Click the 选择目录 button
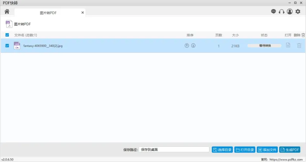The width and height of the screenshot is (306, 162). pyautogui.click(x=222, y=150)
